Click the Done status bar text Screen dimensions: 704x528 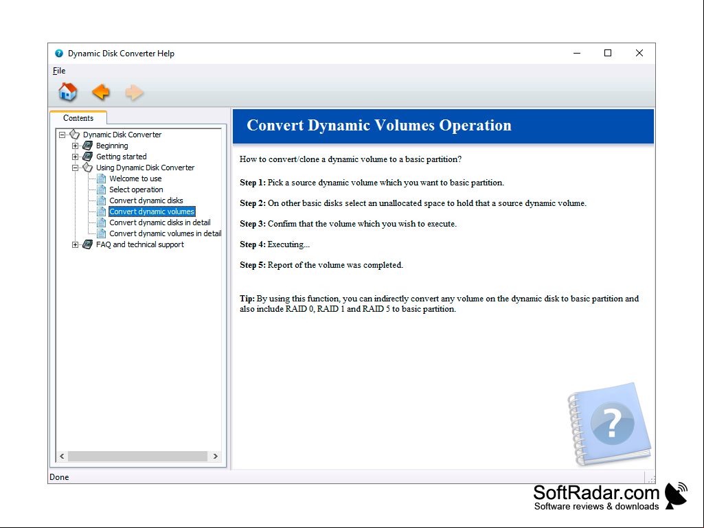59,477
